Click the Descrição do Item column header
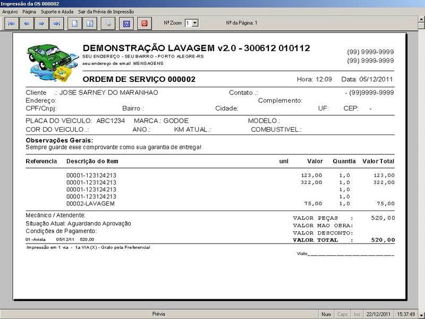This screenshot has height=319, width=425. point(92,161)
